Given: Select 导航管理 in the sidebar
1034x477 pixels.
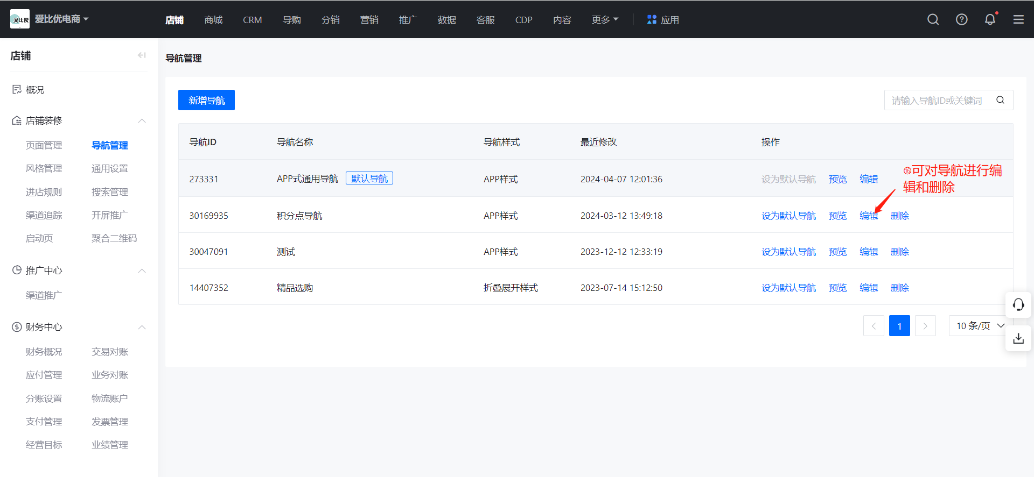Looking at the screenshot, I should (x=110, y=145).
